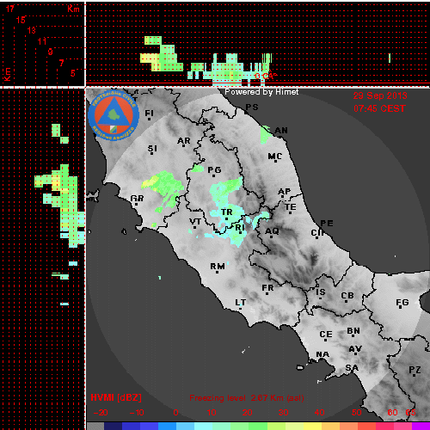Click the IS city label
430x430 pixels.
[x=321, y=292]
